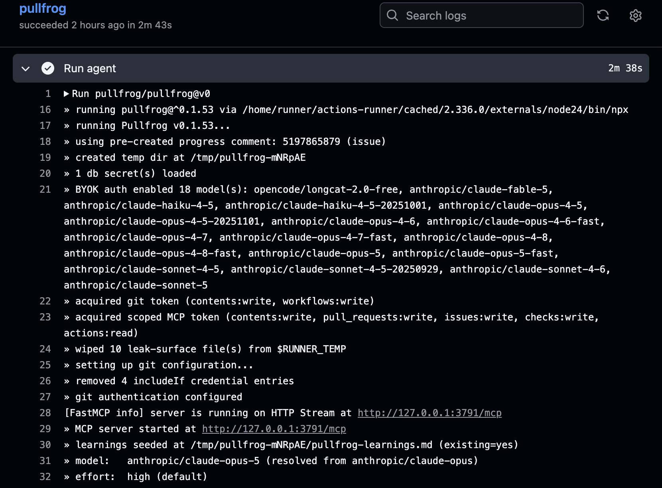Refresh logs with the circular arrows icon

pyautogui.click(x=603, y=16)
